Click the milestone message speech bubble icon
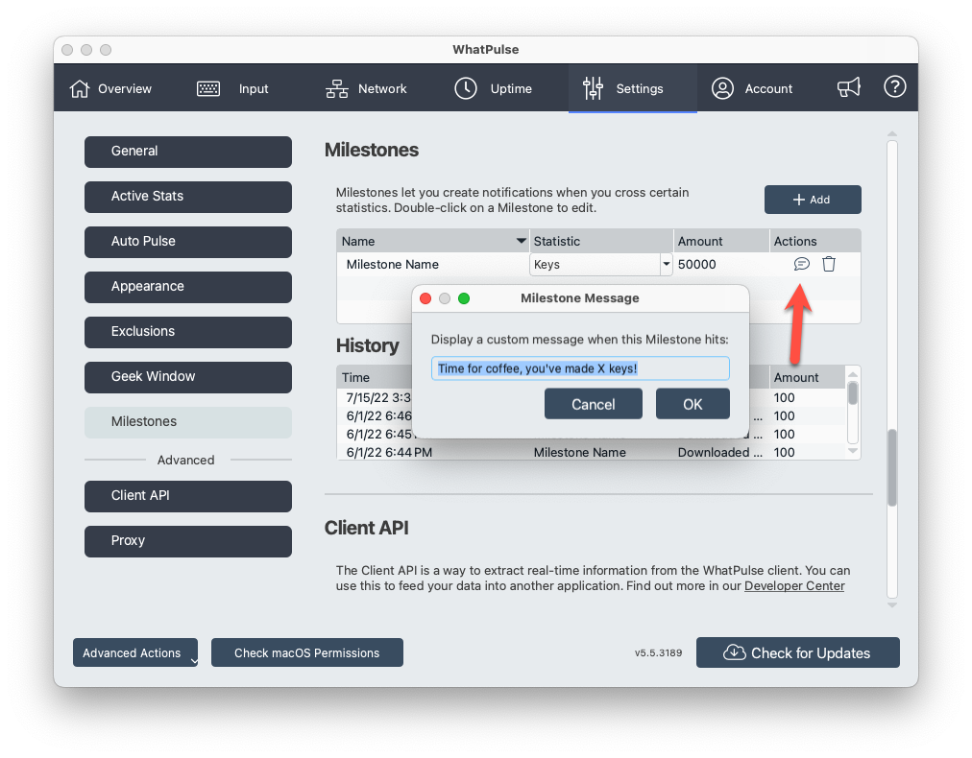The height and width of the screenshot is (758, 972). pos(801,264)
